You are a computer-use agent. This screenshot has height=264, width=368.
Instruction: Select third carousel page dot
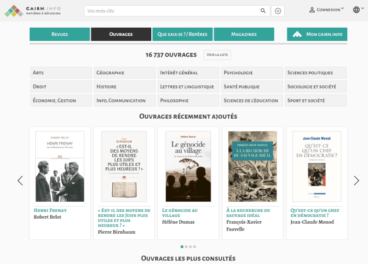pos(190,246)
